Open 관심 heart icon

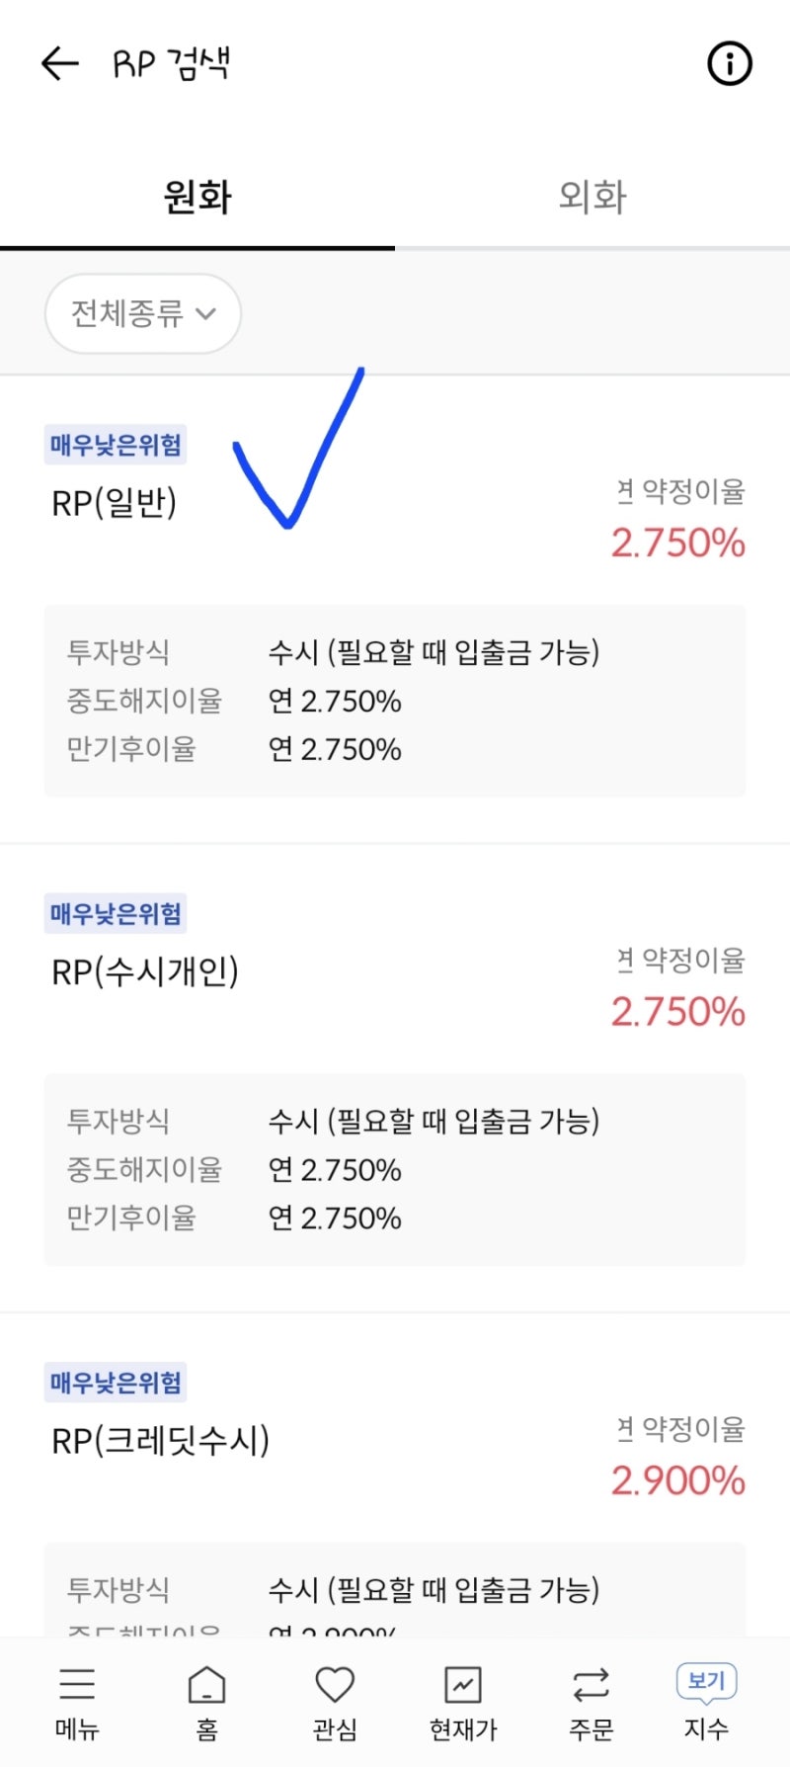pos(335,1685)
